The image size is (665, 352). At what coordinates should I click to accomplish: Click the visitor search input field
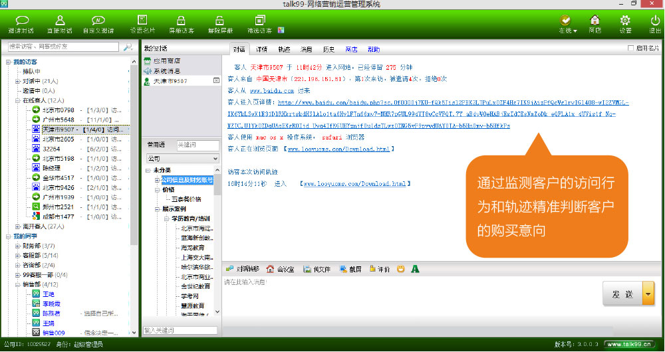tap(63, 47)
